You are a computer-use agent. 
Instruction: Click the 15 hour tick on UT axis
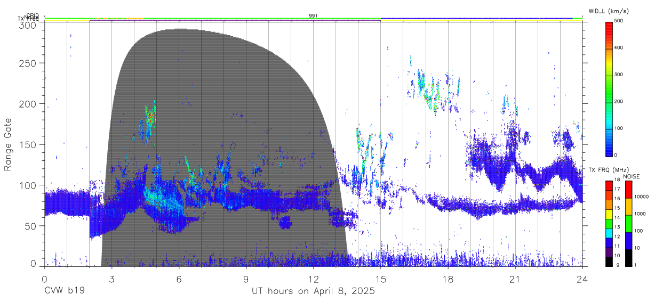coord(381,279)
